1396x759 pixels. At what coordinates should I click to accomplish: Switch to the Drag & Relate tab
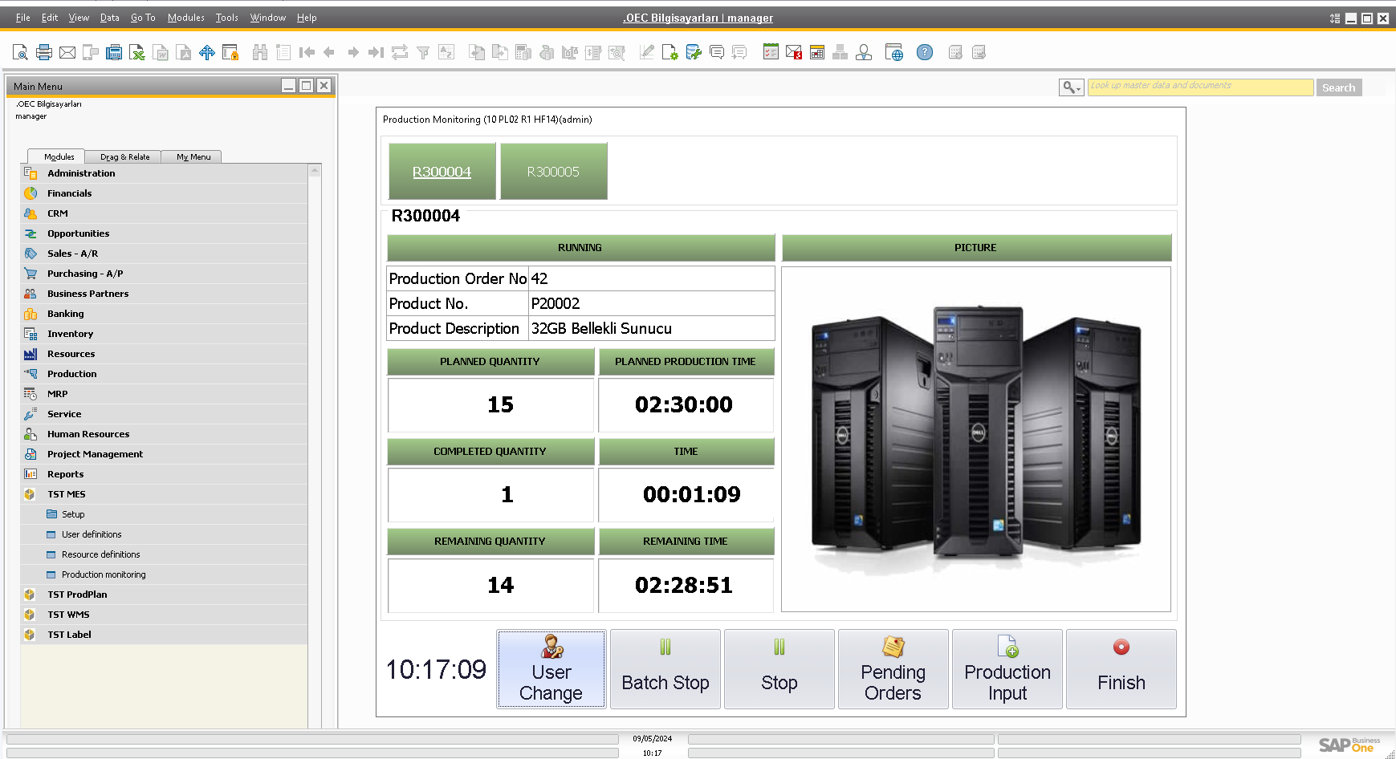[124, 157]
